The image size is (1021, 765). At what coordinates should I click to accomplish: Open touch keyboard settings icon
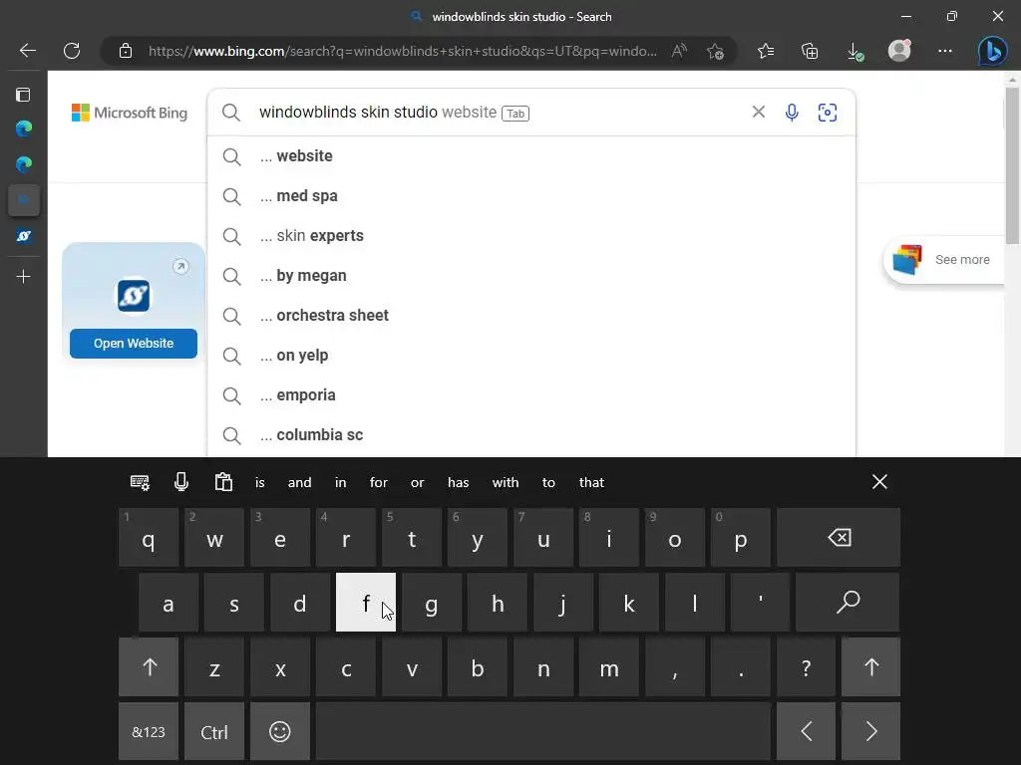[x=140, y=482]
